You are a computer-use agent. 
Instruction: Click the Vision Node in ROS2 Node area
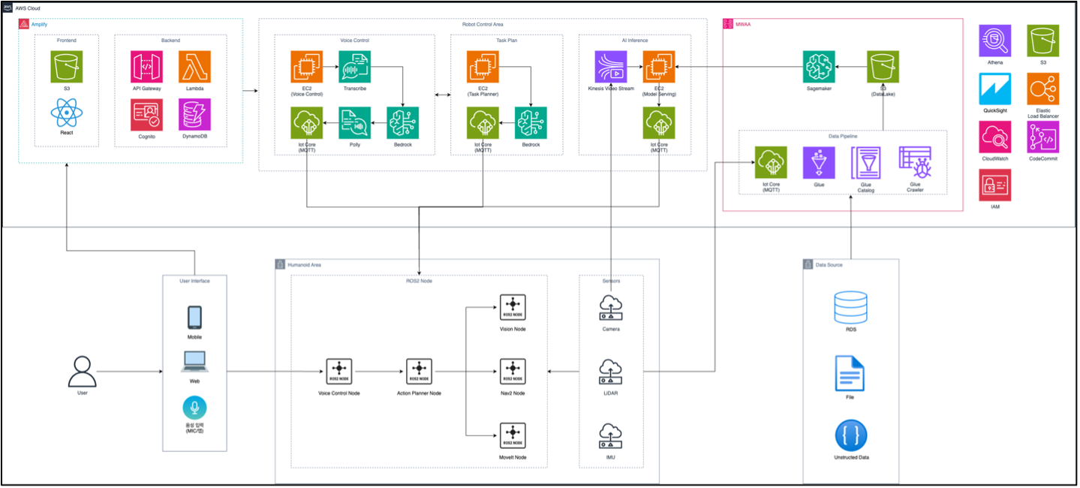click(512, 307)
